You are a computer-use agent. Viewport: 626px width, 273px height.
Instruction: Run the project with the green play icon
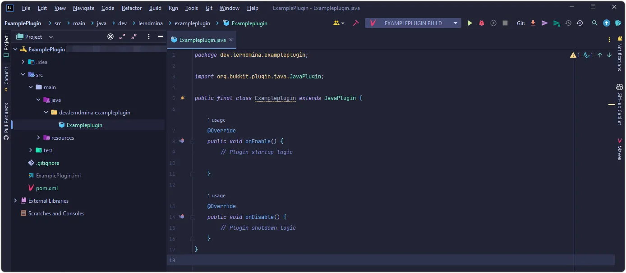point(470,23)
